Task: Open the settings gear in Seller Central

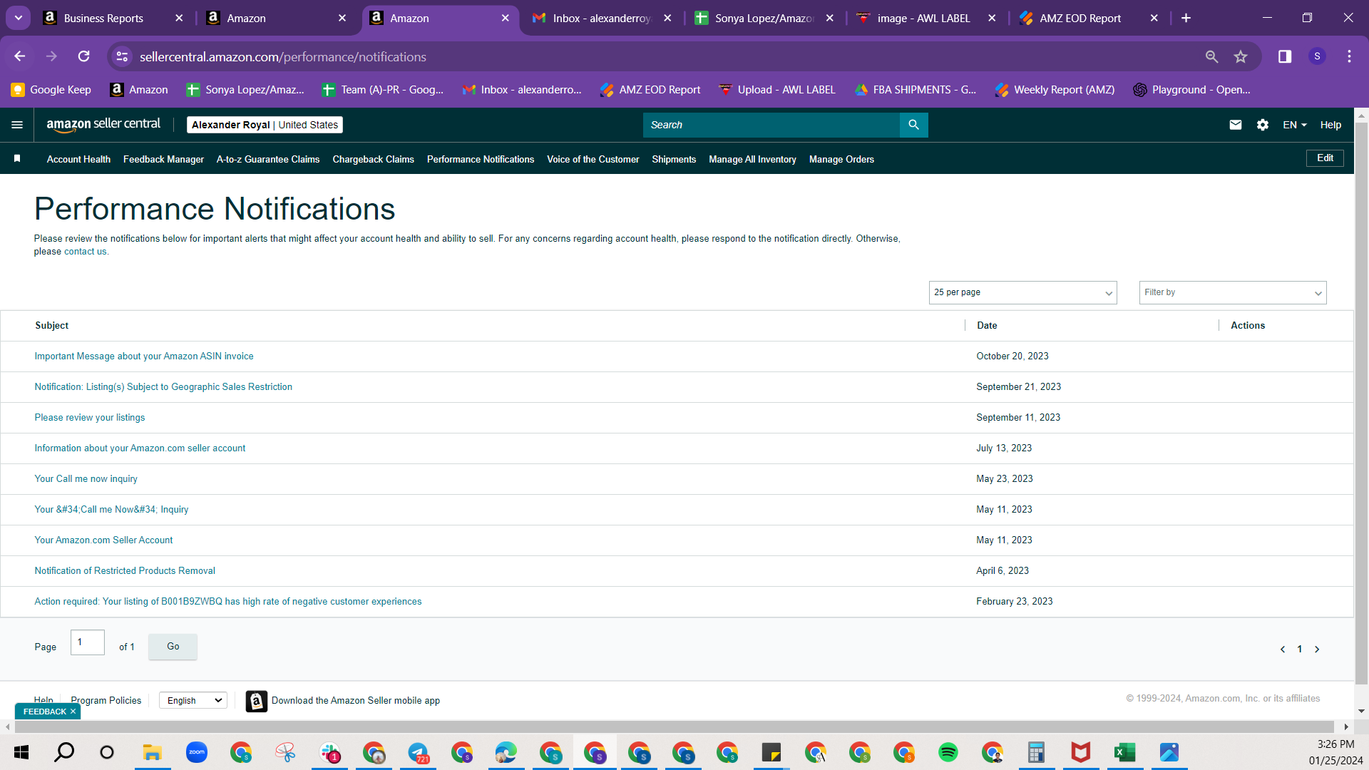Action: [x=1263, y=125]
